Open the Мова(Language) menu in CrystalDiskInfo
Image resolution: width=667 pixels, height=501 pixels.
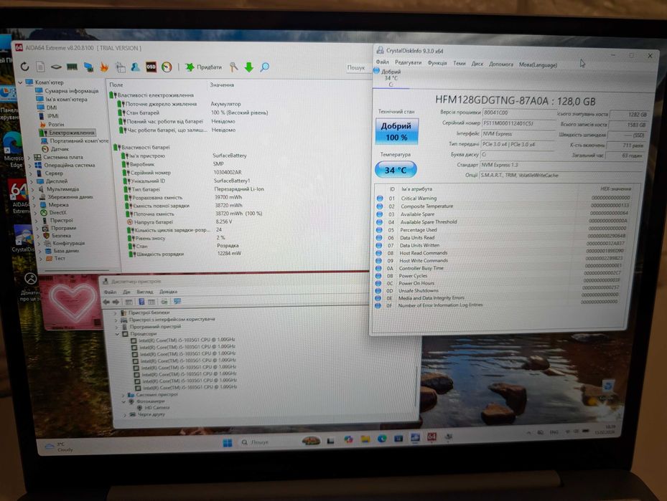pyautogui.click(x=538, y=65)
